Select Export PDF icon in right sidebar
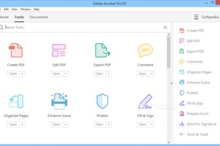 (182, 51)
